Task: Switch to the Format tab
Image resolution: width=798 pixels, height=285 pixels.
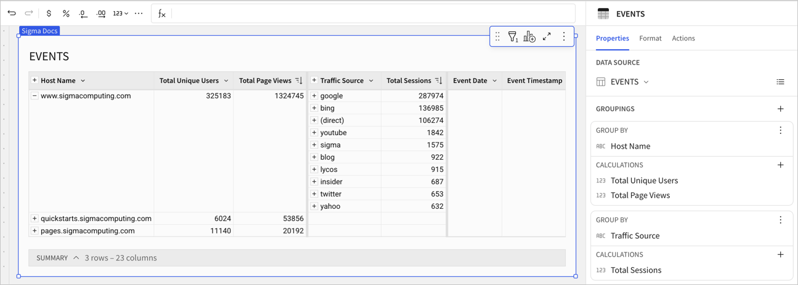Action: click(x=650, y=38)
